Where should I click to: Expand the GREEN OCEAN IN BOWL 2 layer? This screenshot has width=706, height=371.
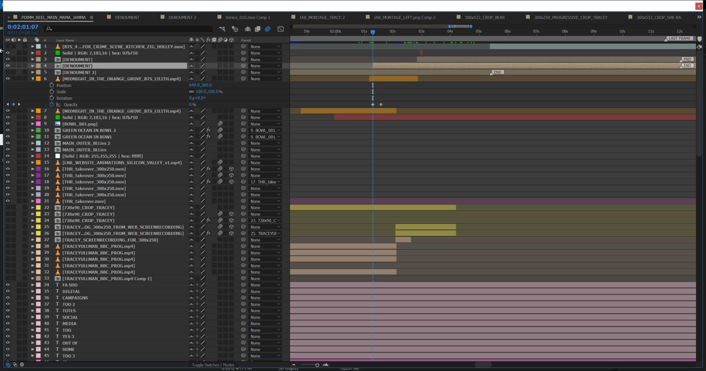(33, 130)
